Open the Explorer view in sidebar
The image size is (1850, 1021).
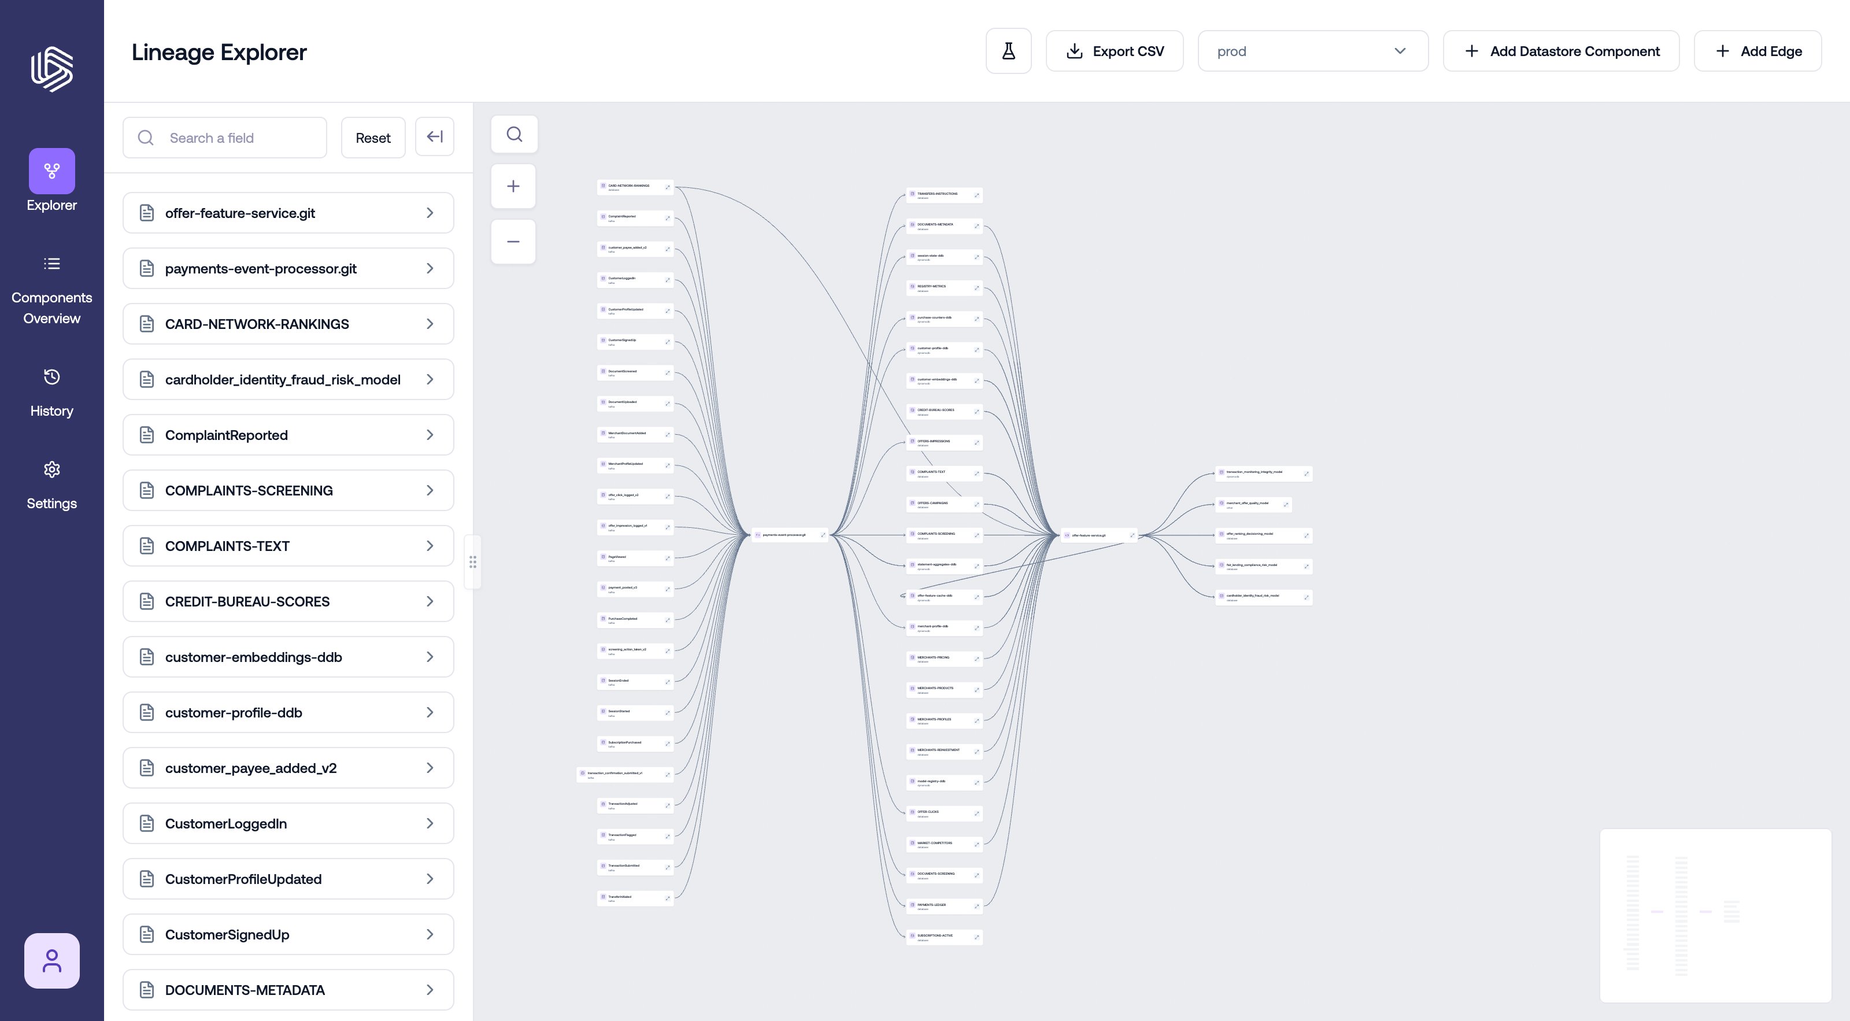click(51, 181)
